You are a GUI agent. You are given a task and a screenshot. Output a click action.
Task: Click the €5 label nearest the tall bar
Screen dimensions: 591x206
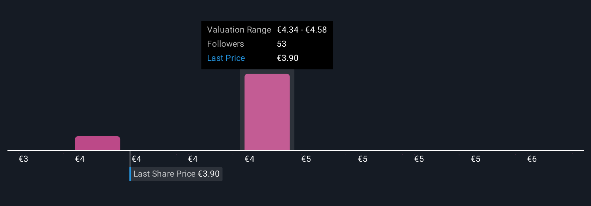[x=306, y=159]
